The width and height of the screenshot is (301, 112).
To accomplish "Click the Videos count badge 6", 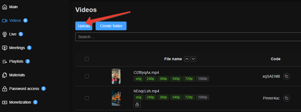I will 25,20.
